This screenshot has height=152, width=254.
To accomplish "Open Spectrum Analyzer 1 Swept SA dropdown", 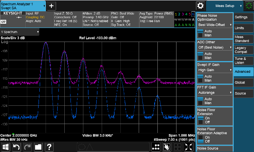I will pyautogui.click(x=23, y=6).
